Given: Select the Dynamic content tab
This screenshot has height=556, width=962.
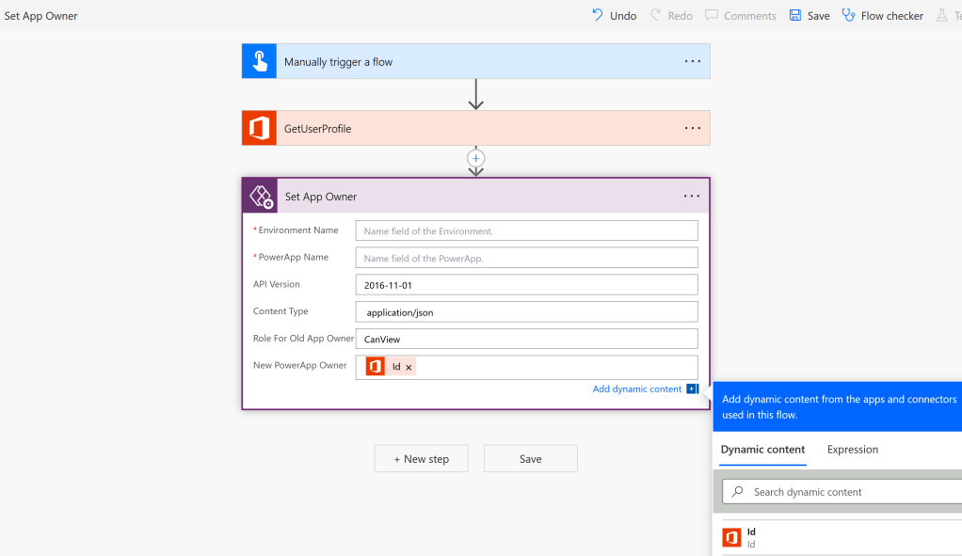Looking at the screenshot, I should (x=762, y=450).
